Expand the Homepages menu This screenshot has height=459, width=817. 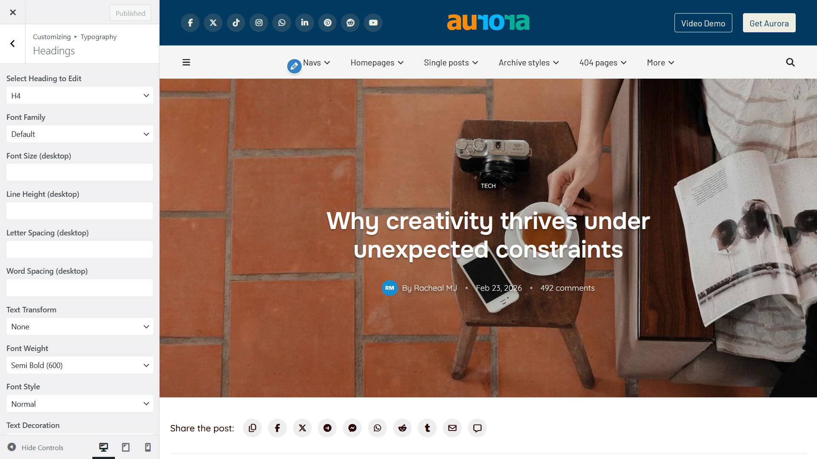[x=377, y=62]
